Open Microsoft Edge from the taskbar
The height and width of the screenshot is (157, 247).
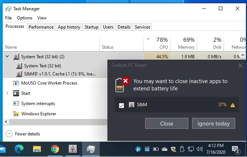19,149
